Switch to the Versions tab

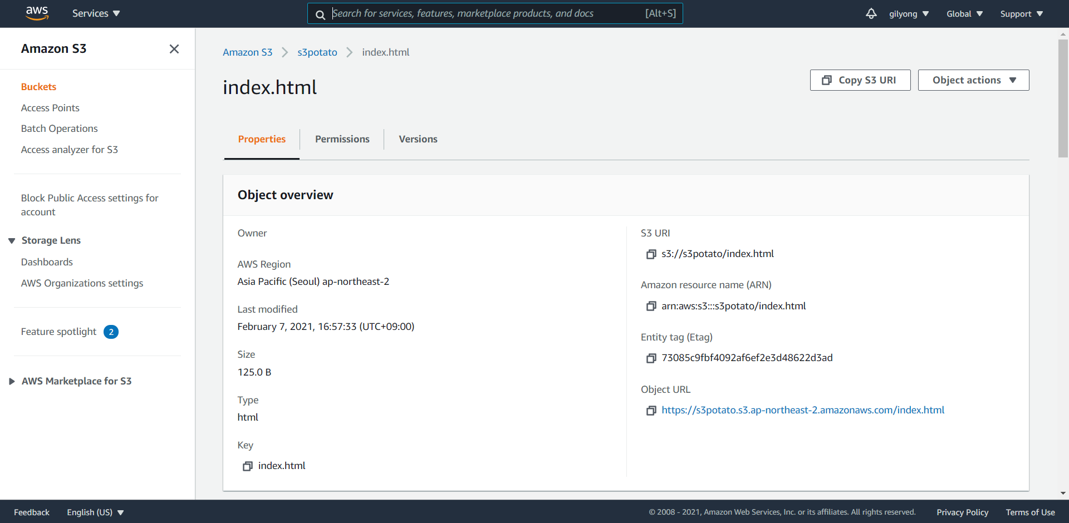pyautogui.click(x=418, y=139)
